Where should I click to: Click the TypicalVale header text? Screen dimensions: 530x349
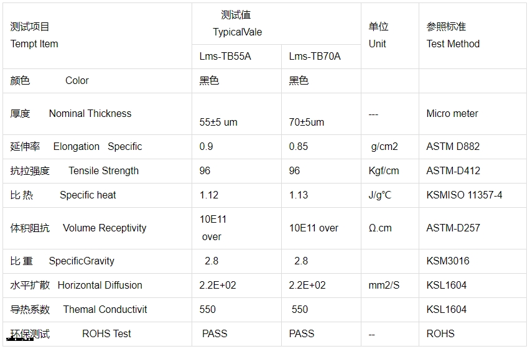point(237,32)
